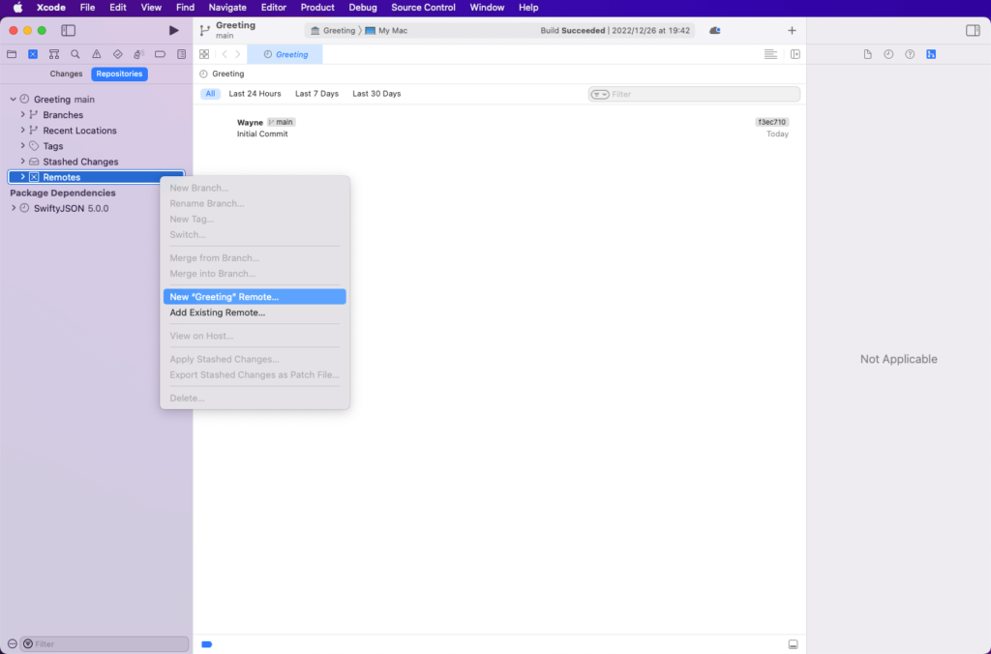Filter commits by Last 7 Days
This screenshot has height=654, width=991.
click(316, 94)
